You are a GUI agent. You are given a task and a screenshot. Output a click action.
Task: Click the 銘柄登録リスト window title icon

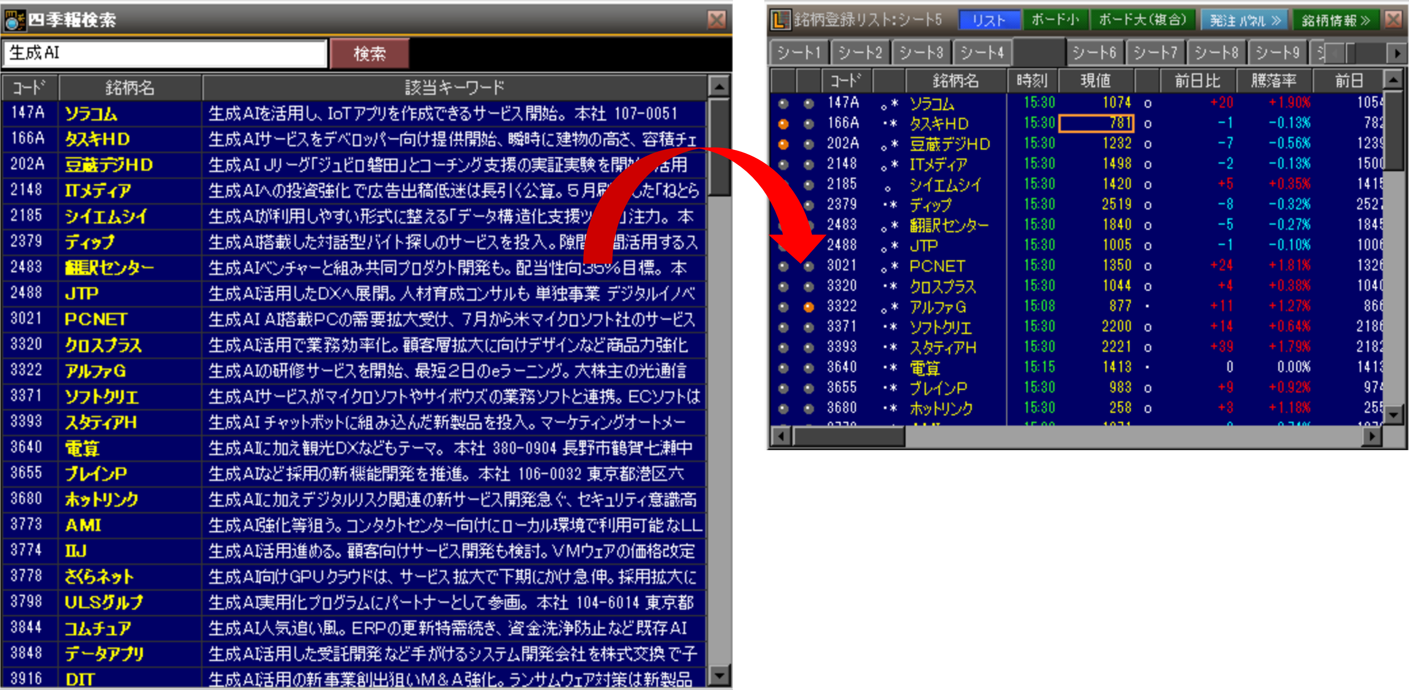point(781,20)
